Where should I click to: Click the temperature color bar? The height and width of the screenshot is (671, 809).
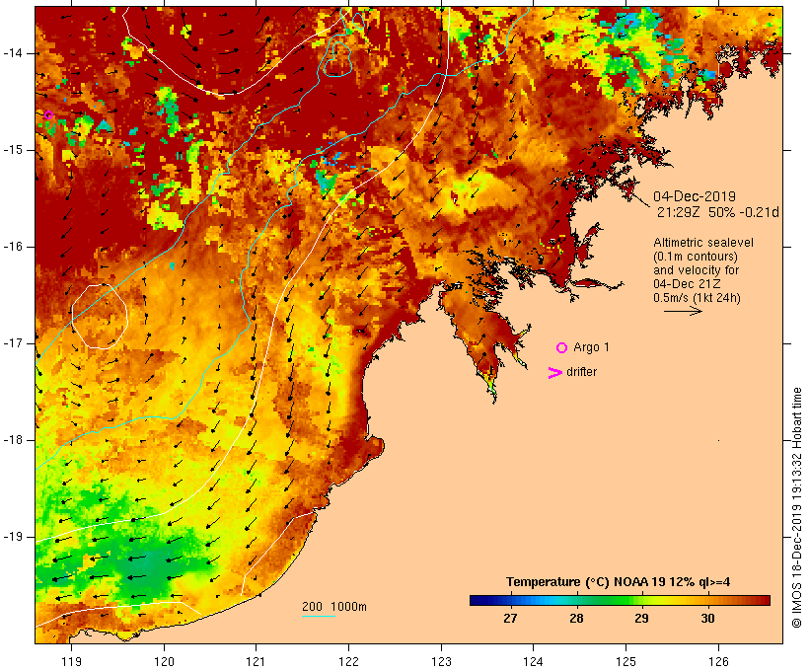620,600
